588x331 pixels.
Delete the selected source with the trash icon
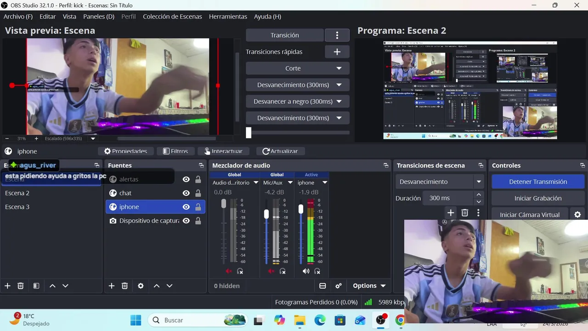pos(124,286)
